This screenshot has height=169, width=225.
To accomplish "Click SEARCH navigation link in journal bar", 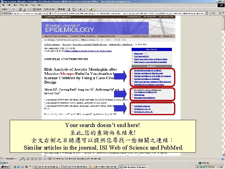I will 167,36.
